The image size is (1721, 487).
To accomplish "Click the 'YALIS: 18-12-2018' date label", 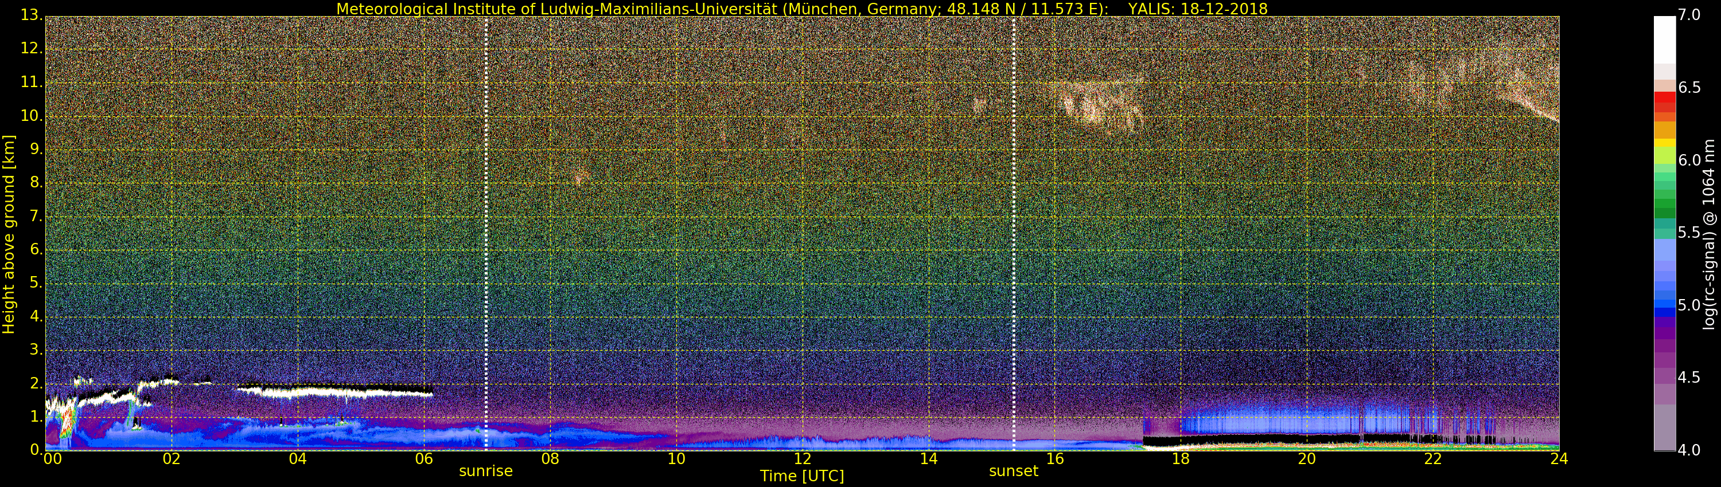I will 1198,9.
